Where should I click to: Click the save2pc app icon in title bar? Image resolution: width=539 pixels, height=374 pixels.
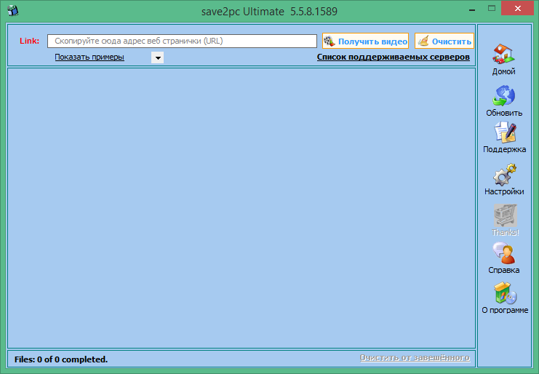point(13,11)
